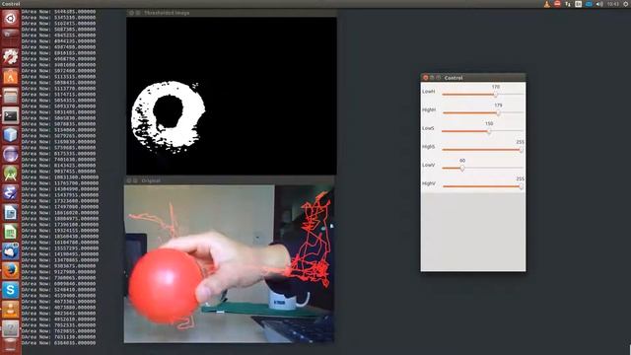Open session gear menu in top panel
Viewport: 631px width, 355px height.
(x=626, y=4)
